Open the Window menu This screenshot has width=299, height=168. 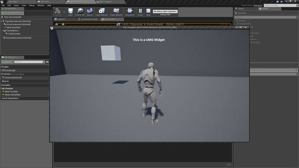41,5
